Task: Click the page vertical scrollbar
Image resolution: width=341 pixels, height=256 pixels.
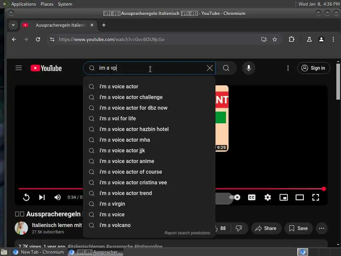Action: pyautogui.click(x=338, y=81)
